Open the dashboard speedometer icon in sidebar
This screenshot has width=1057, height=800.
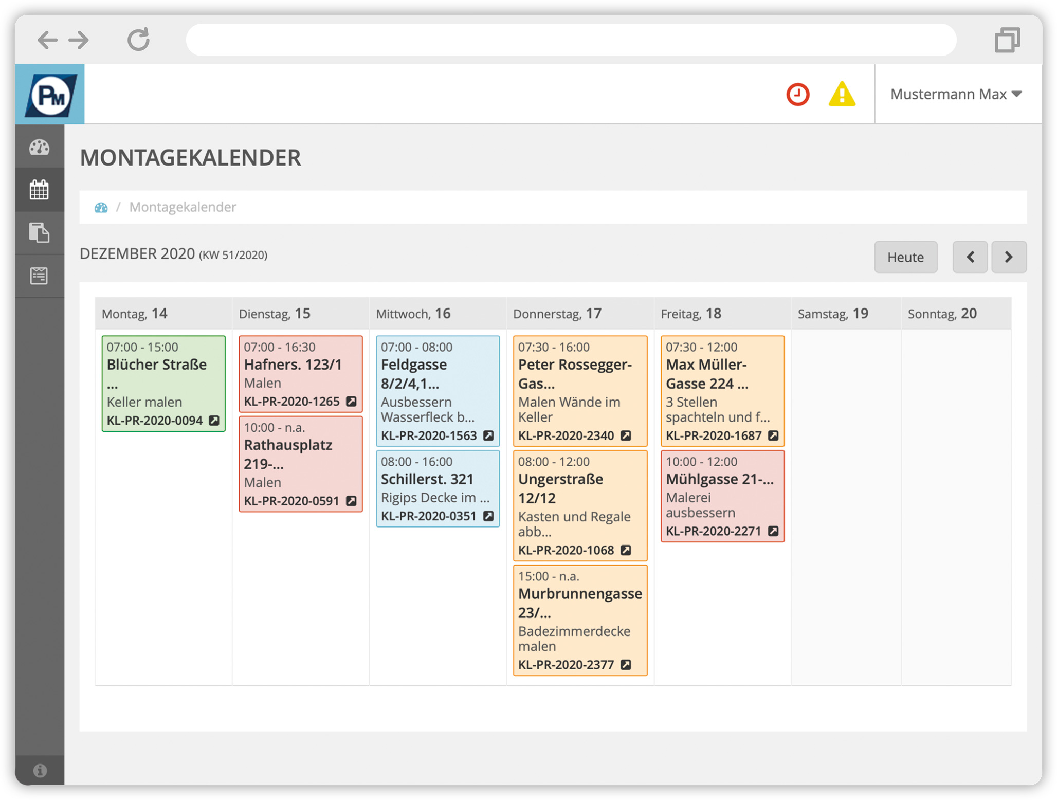(x=39, y=148)
